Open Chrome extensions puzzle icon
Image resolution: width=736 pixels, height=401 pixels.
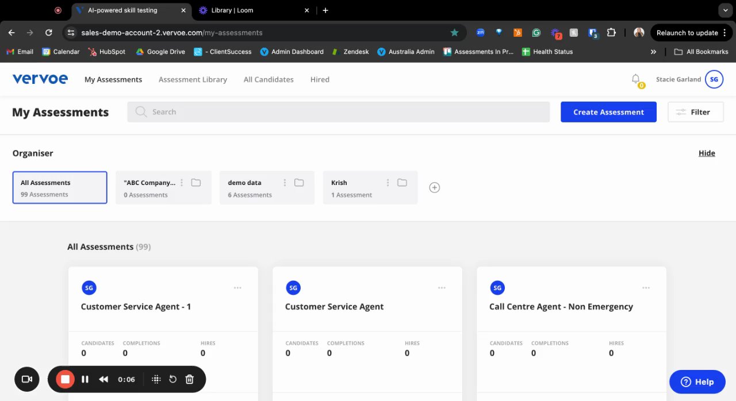[611, 33]
